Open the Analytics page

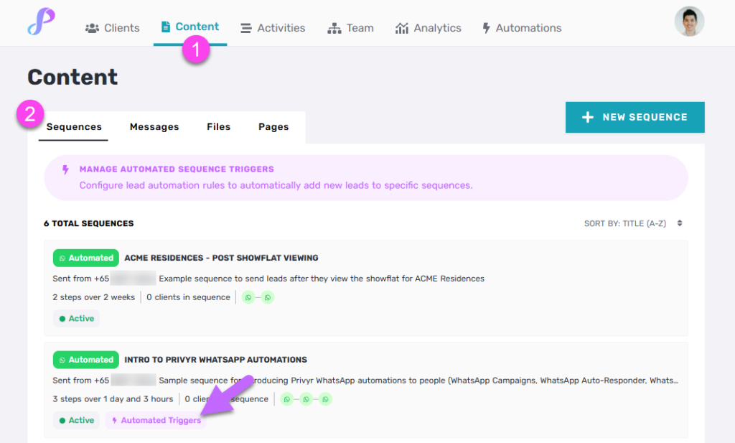coord(429,28)
